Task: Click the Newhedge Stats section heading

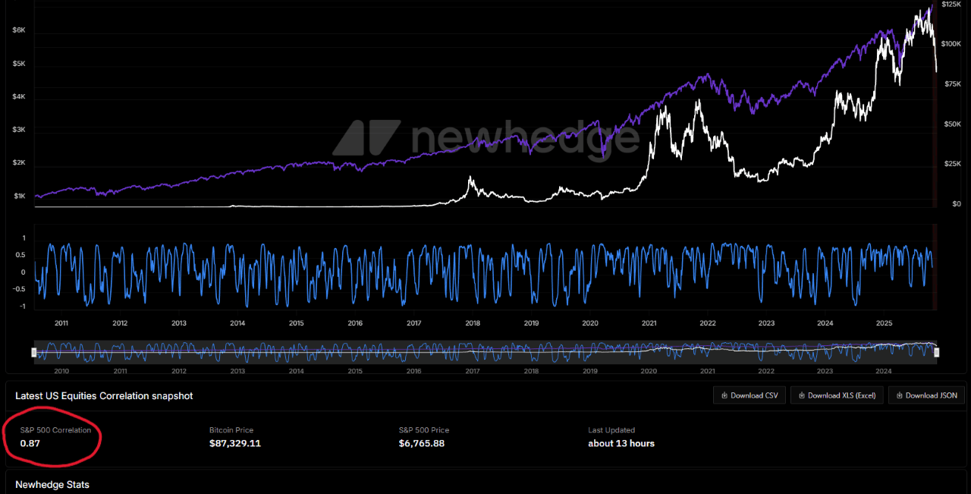Action: pos(52,485)
